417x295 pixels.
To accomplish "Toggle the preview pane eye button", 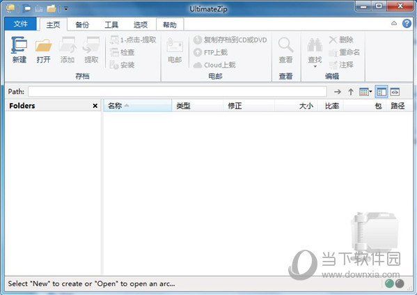I will pos(395,92).
